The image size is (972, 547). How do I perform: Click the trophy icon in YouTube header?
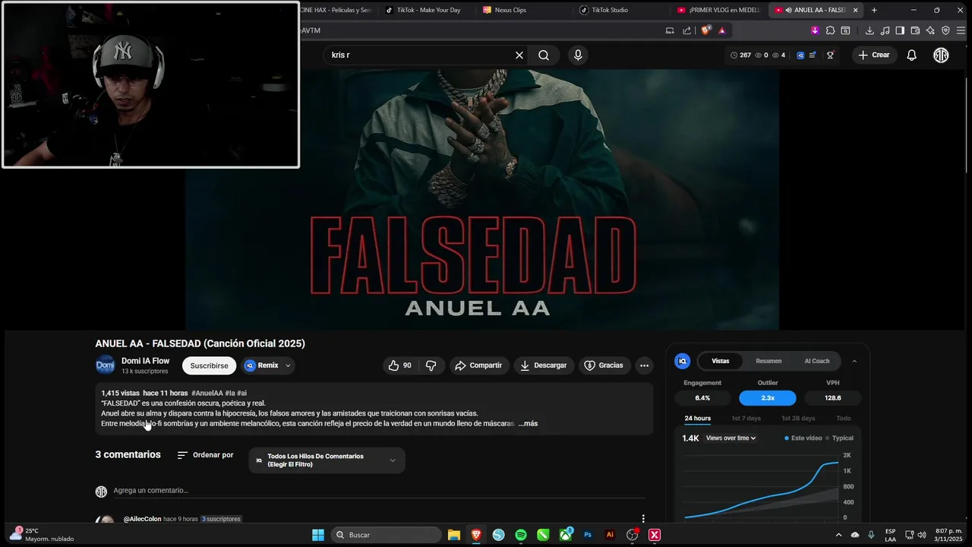(x=830, y=55)
